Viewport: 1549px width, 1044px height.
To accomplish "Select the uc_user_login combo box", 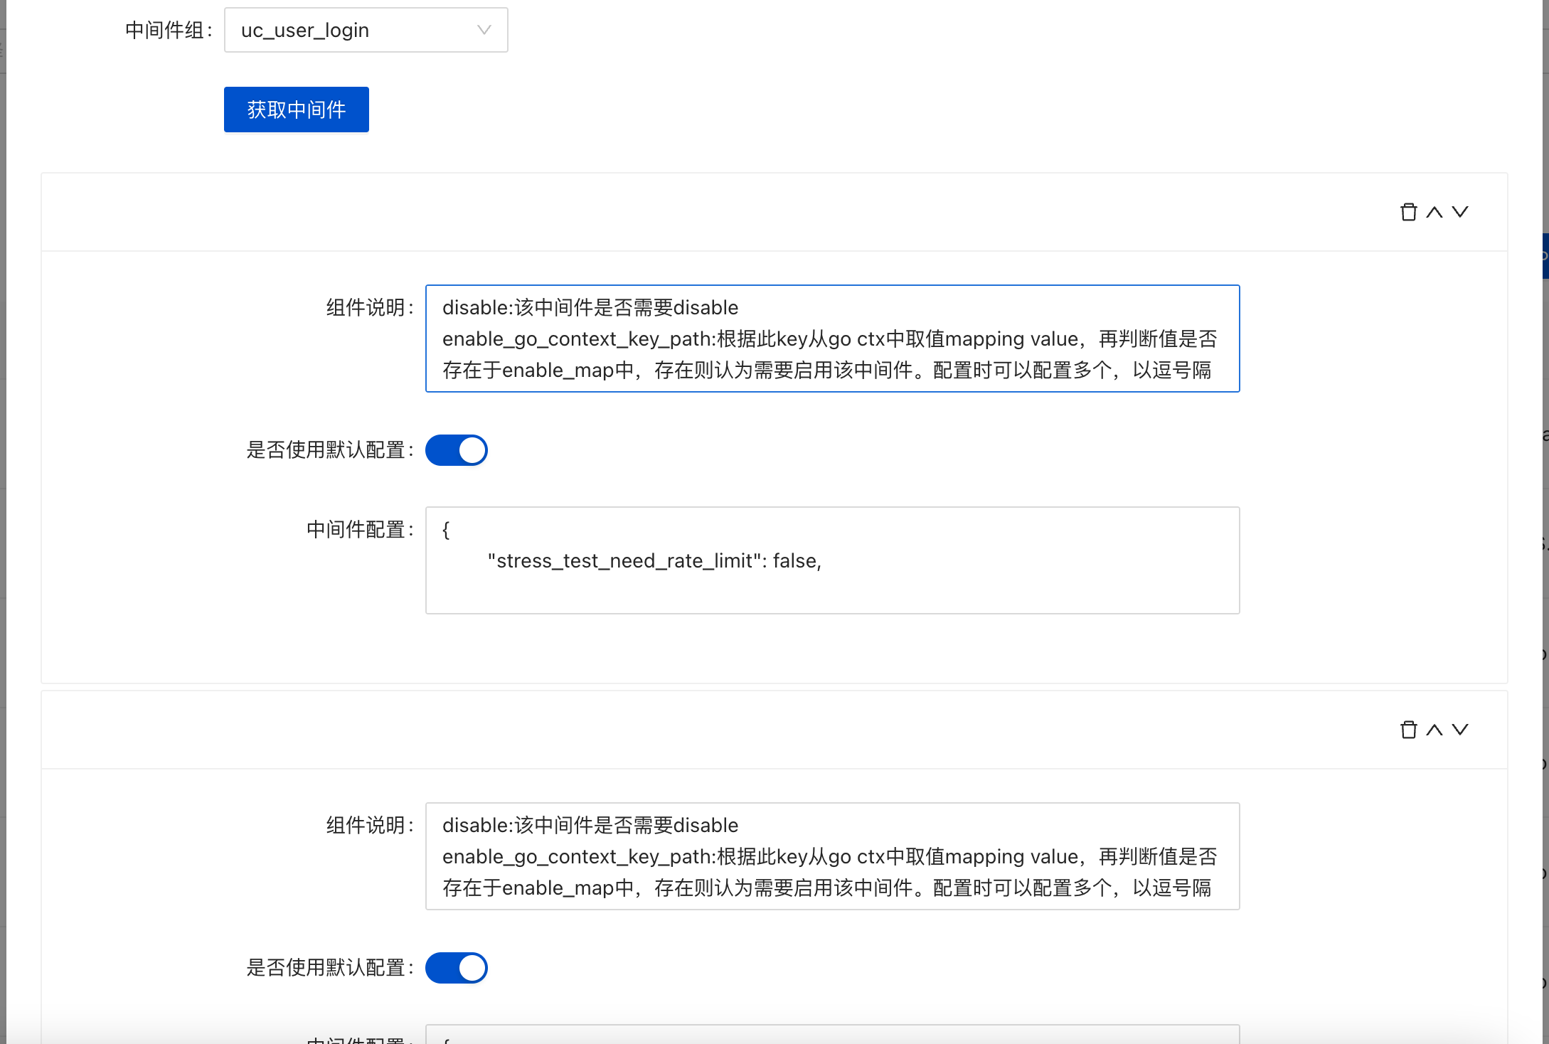I will pos(366,30).
